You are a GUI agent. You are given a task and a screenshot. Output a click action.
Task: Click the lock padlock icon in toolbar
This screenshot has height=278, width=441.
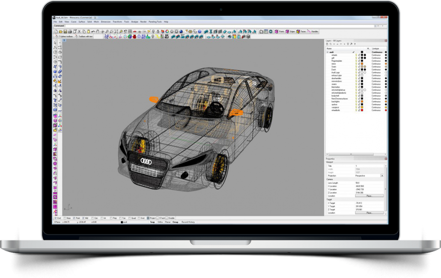pyautogui.click(x=158, y=32)
